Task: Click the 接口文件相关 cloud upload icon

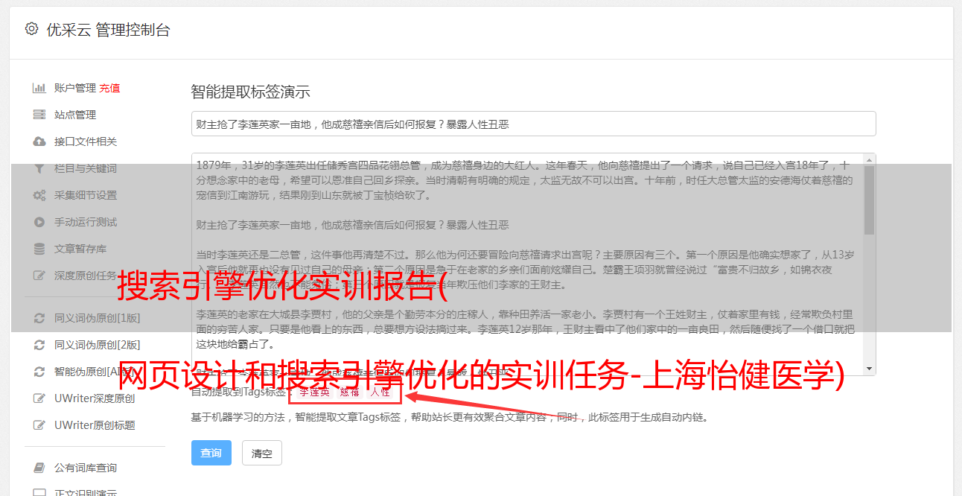Action: [x=39, y=142]
